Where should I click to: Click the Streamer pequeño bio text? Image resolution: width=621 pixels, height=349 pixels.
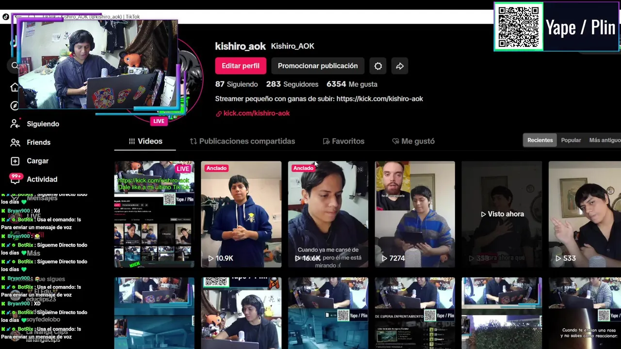319,98
